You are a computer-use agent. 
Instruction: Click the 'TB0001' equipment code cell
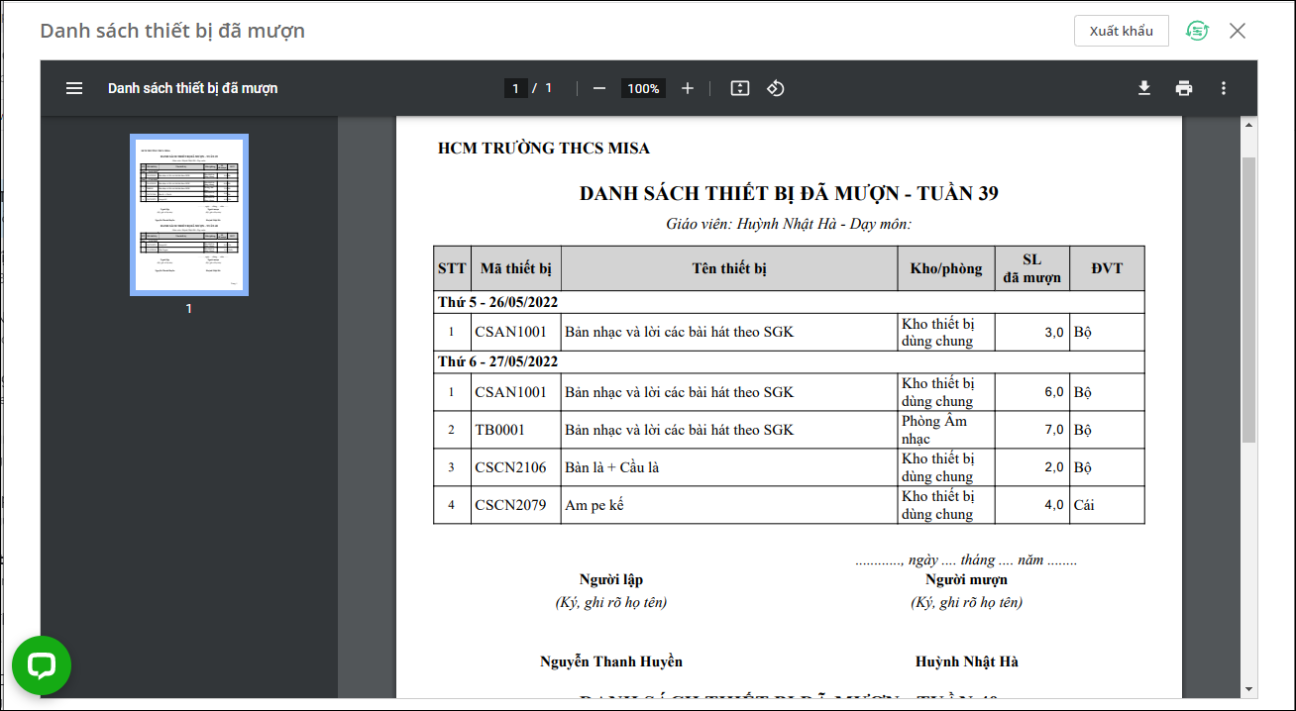516,430
